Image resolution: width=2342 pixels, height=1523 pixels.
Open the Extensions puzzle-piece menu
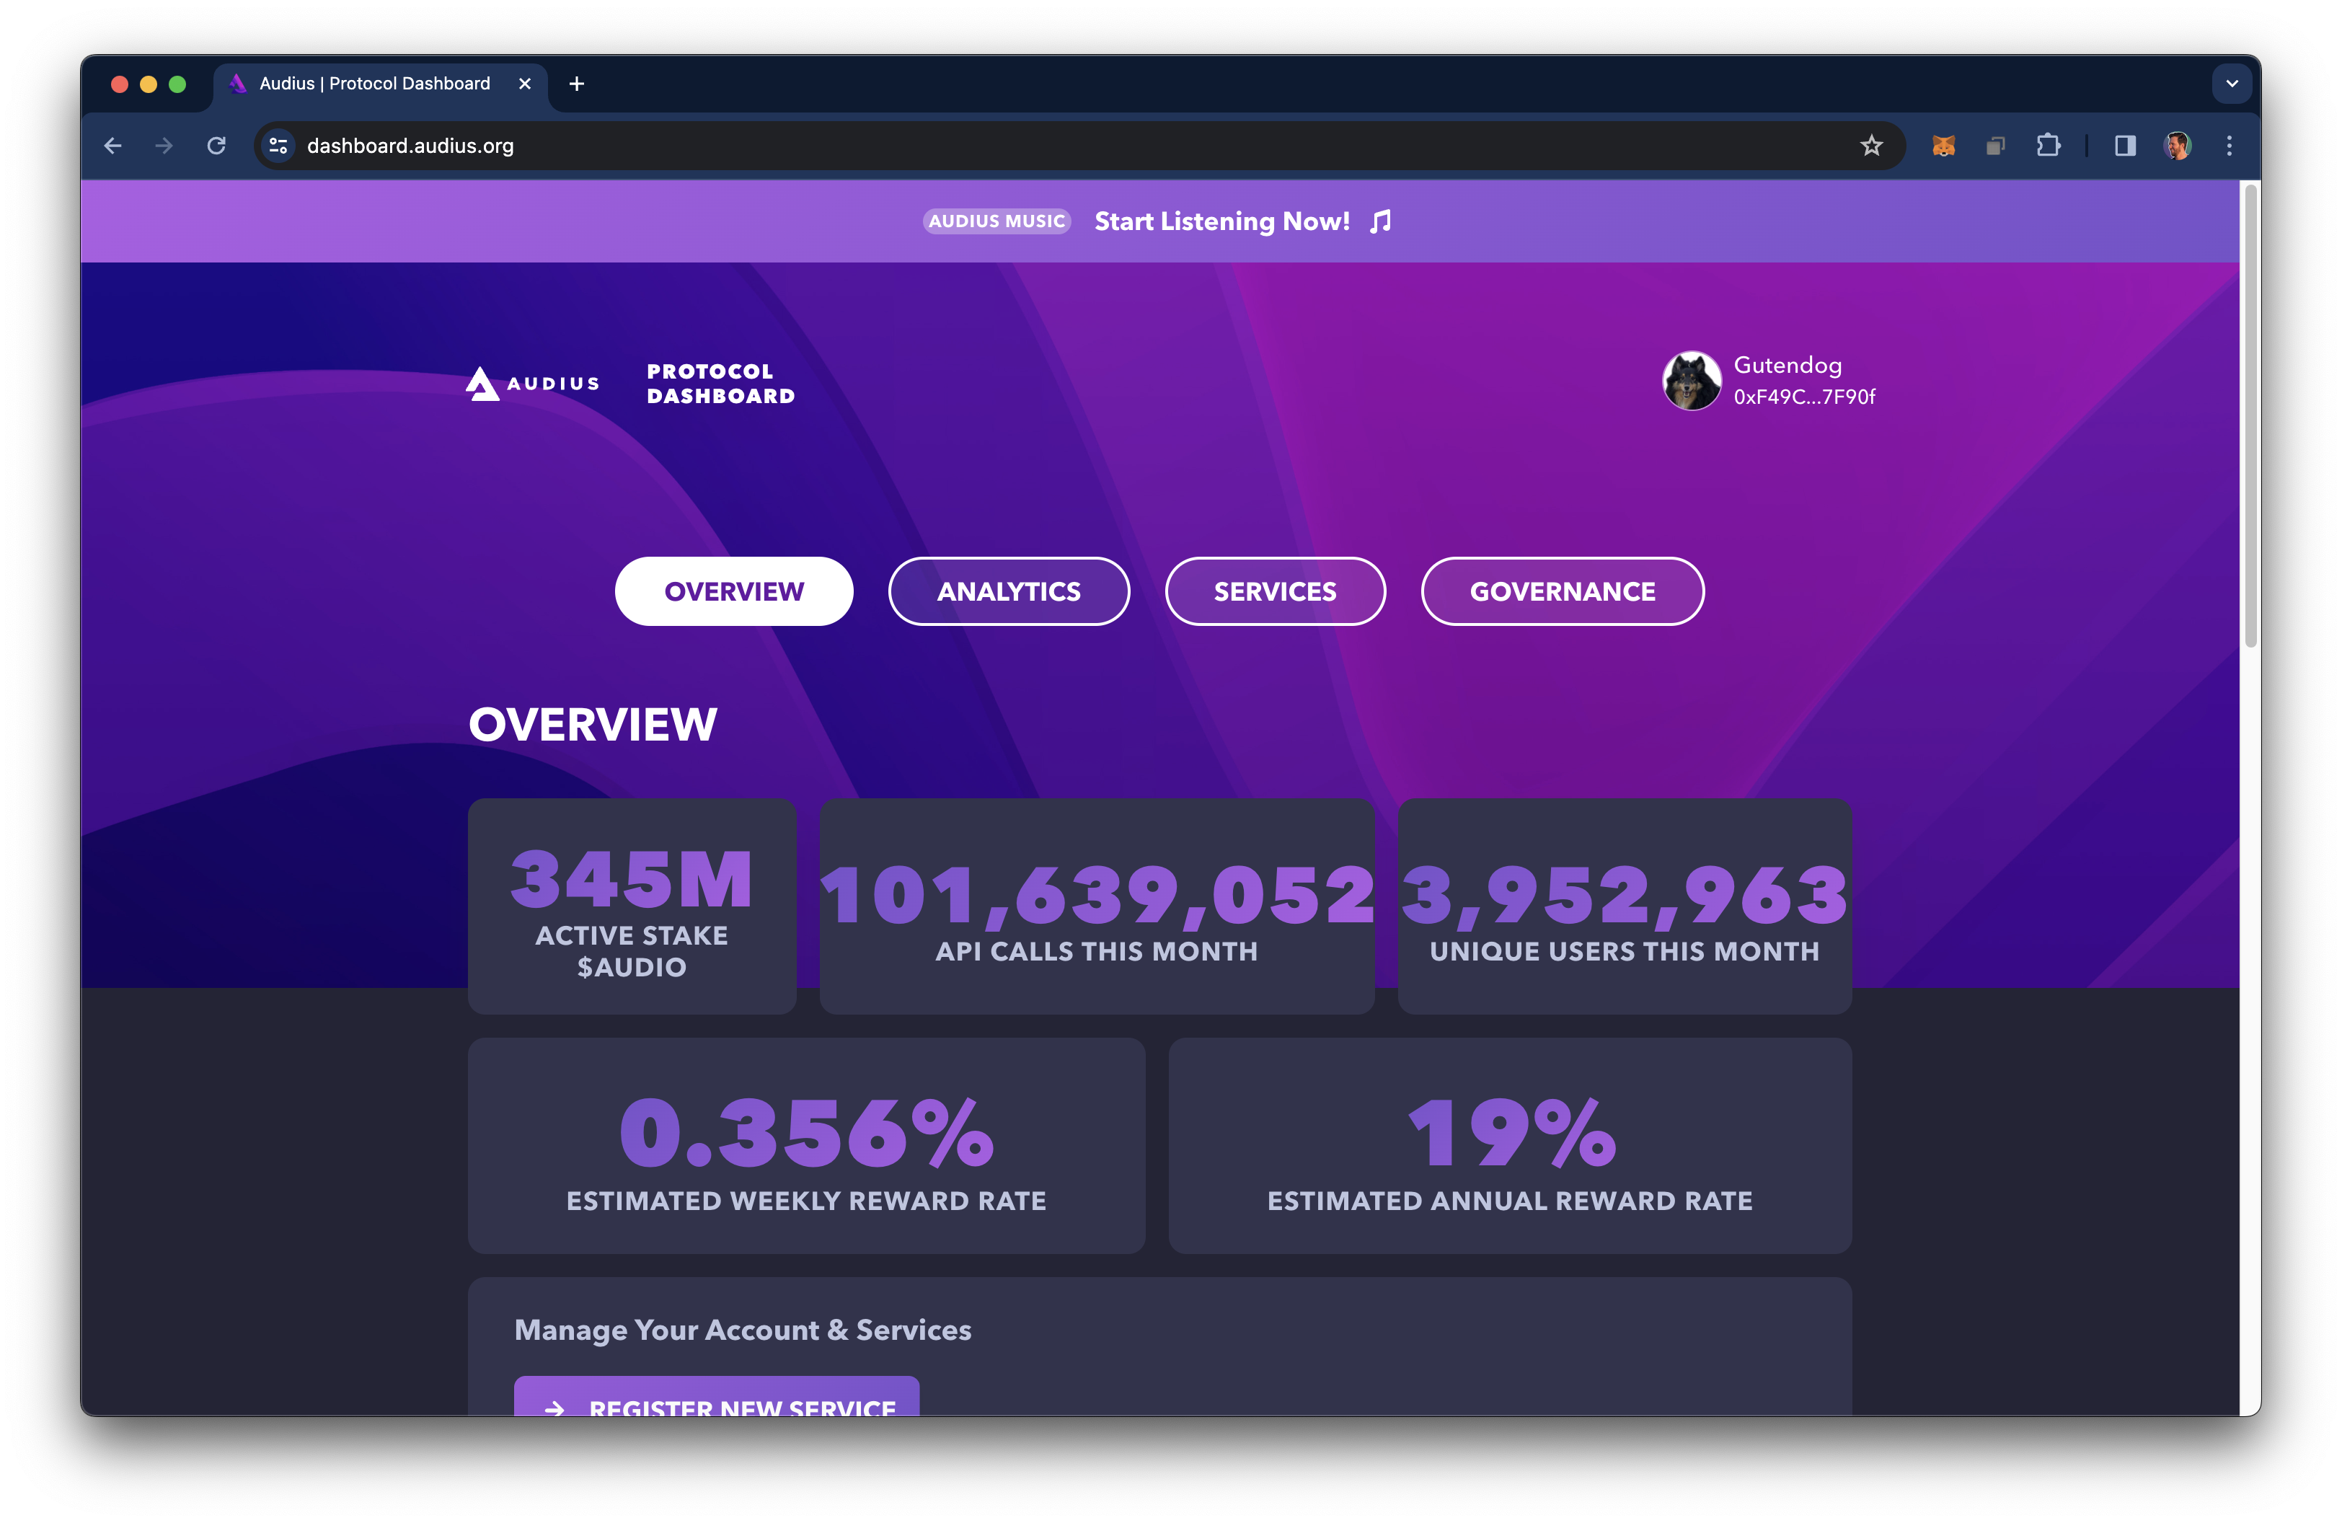(2048, 146)
